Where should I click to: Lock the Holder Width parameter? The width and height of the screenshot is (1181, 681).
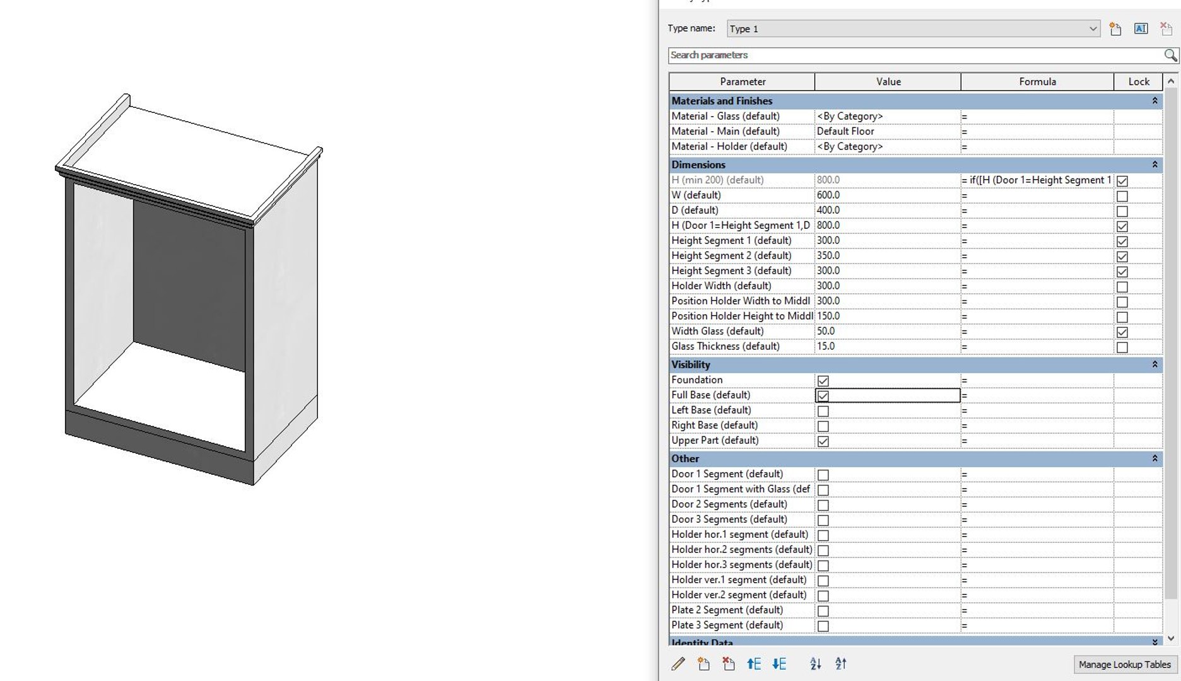coord(1122,287)
